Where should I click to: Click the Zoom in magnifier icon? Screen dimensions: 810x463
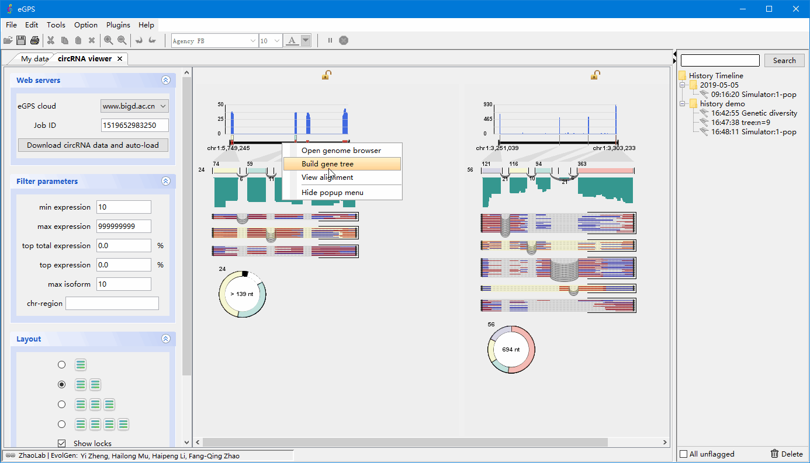(x=109, y=40)
